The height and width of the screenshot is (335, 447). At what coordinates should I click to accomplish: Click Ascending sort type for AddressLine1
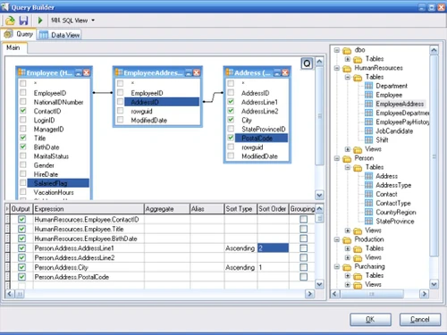pyautogui.click(x=240, y=248)
